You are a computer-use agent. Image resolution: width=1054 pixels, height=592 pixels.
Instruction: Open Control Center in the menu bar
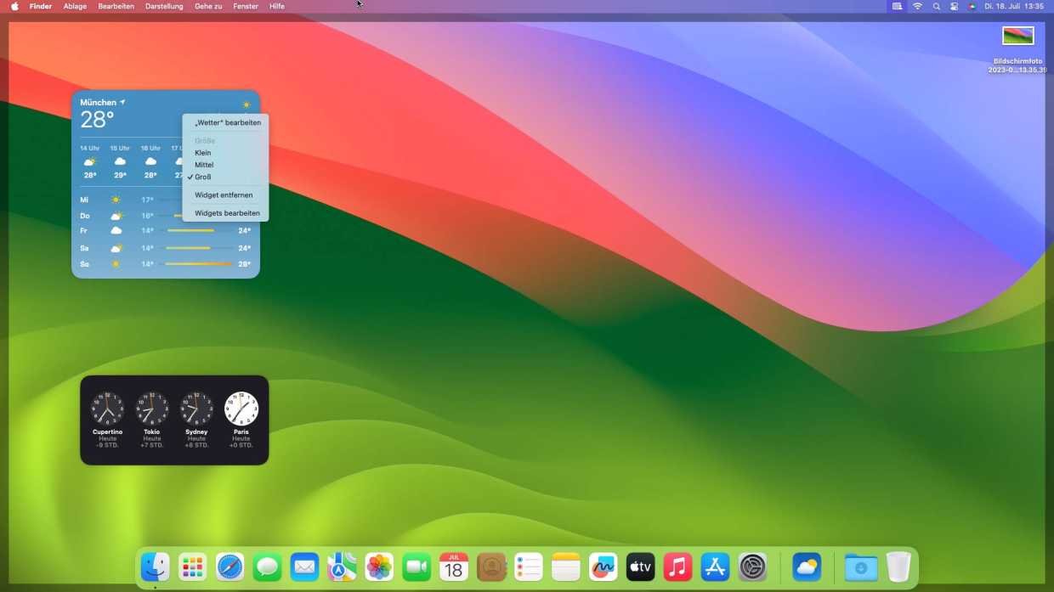pyautogui.click(x=954, y=6)
